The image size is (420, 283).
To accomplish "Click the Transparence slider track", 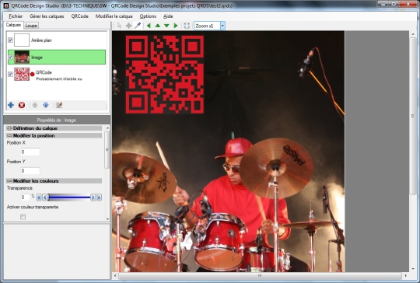I will pyautogui.click(x=69, y=197).
